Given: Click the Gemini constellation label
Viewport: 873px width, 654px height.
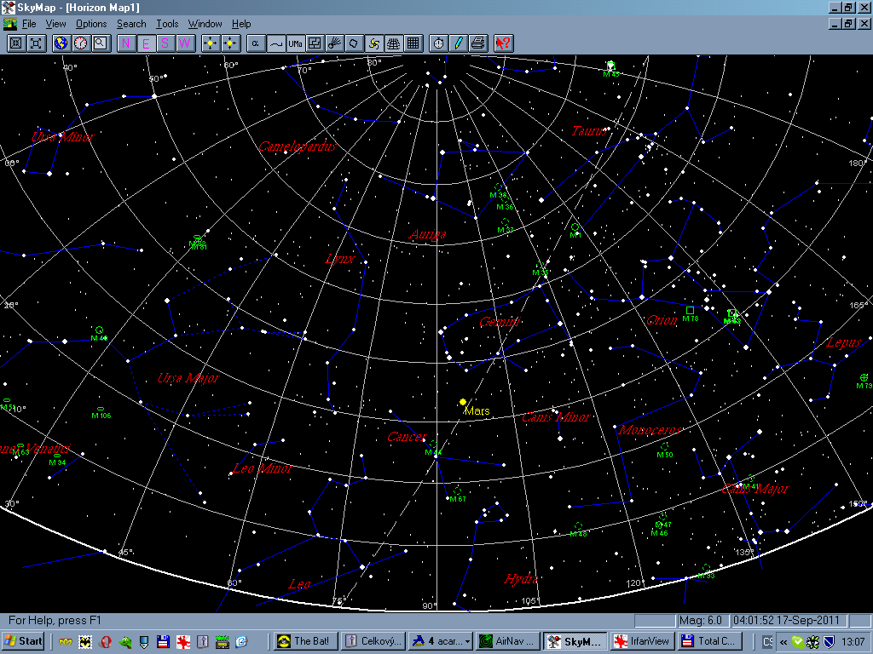Looking at the screenshot, I should tap(500, 321).
